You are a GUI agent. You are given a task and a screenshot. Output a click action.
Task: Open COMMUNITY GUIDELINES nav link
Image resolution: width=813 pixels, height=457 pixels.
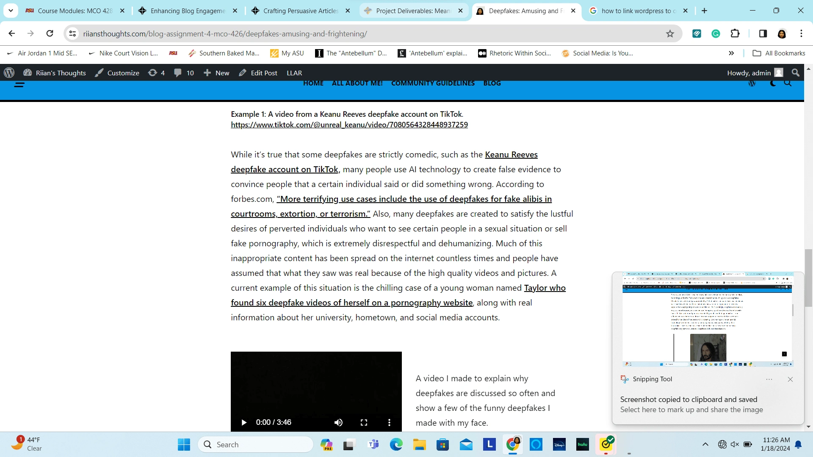pyautogui.click(x=433, y=83)
